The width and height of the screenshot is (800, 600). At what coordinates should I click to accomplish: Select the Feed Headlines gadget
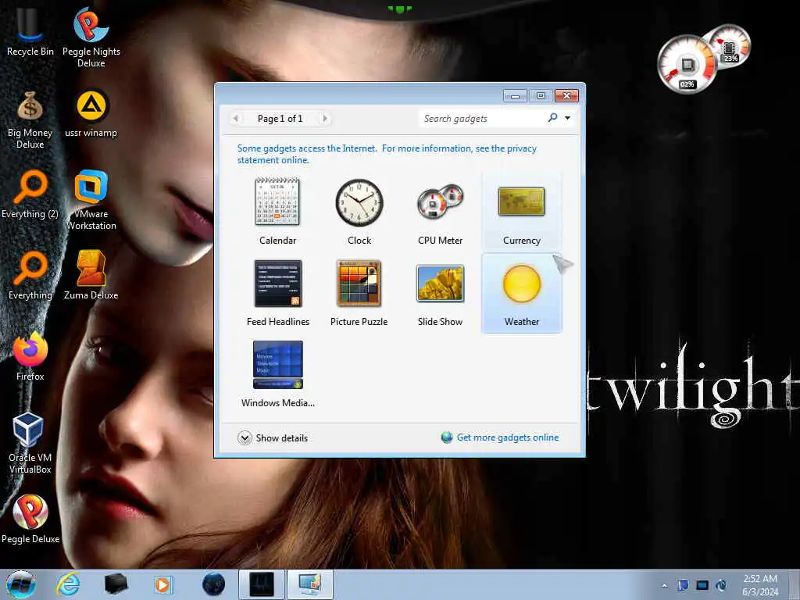coord(277,293)
